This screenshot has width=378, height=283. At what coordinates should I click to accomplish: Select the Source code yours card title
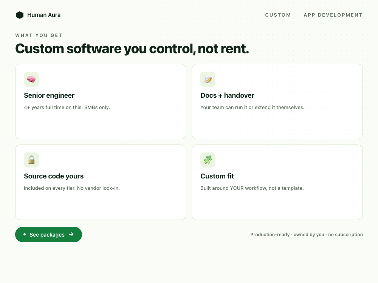click(54, 176)
